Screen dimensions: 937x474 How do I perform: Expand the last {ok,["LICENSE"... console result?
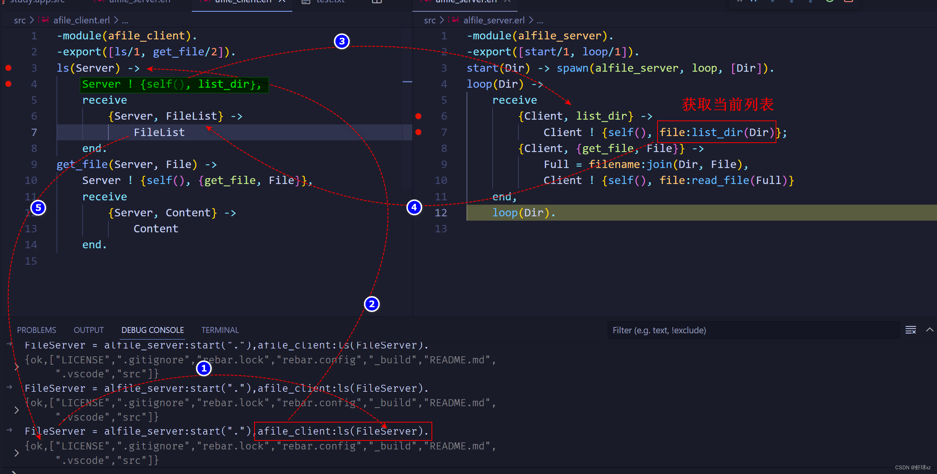tap(16, 453)
